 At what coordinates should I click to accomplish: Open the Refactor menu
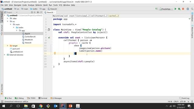[x=39, y=5]
